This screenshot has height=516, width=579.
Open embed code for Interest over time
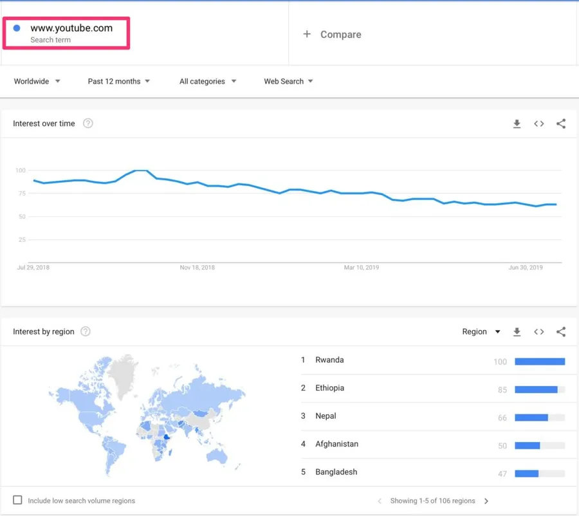tap(539, 124)
